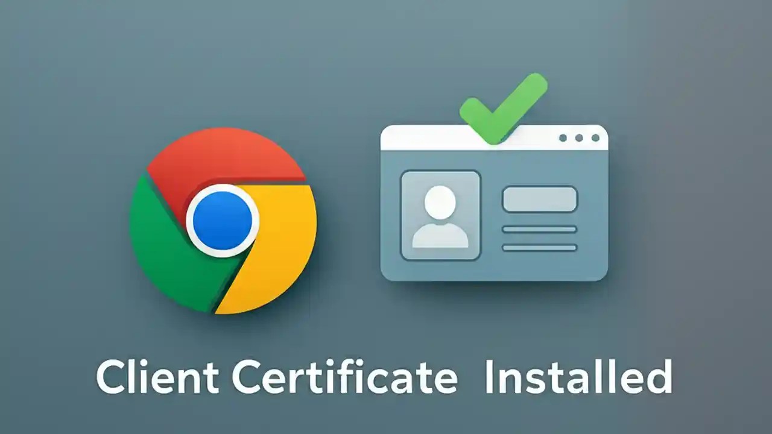Click the rounded name field on the certificate

point(540,199)
